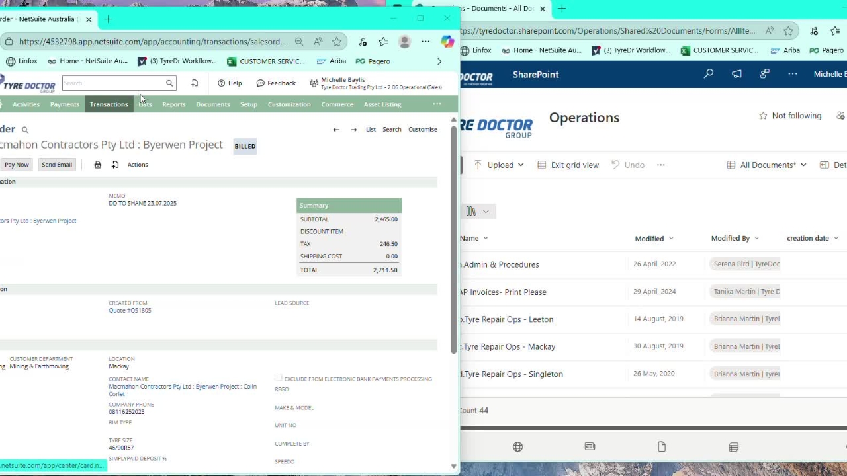Open the Copilot icon in the NetSuite browser
This screenshot has width=847, height=476.
point(448,42)
